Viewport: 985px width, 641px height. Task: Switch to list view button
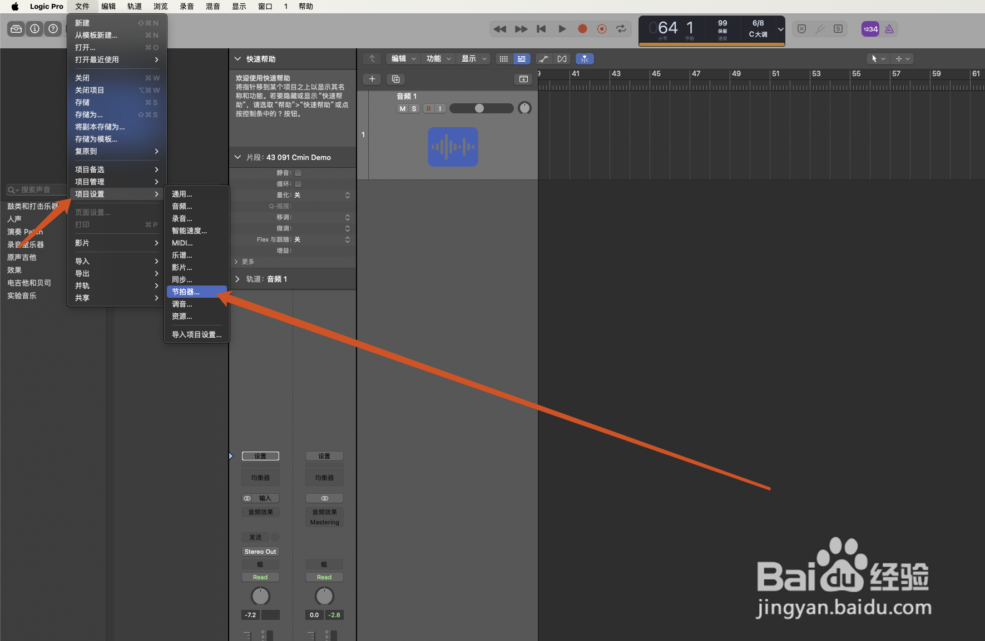pyautogui.click(x=521, y=59)
